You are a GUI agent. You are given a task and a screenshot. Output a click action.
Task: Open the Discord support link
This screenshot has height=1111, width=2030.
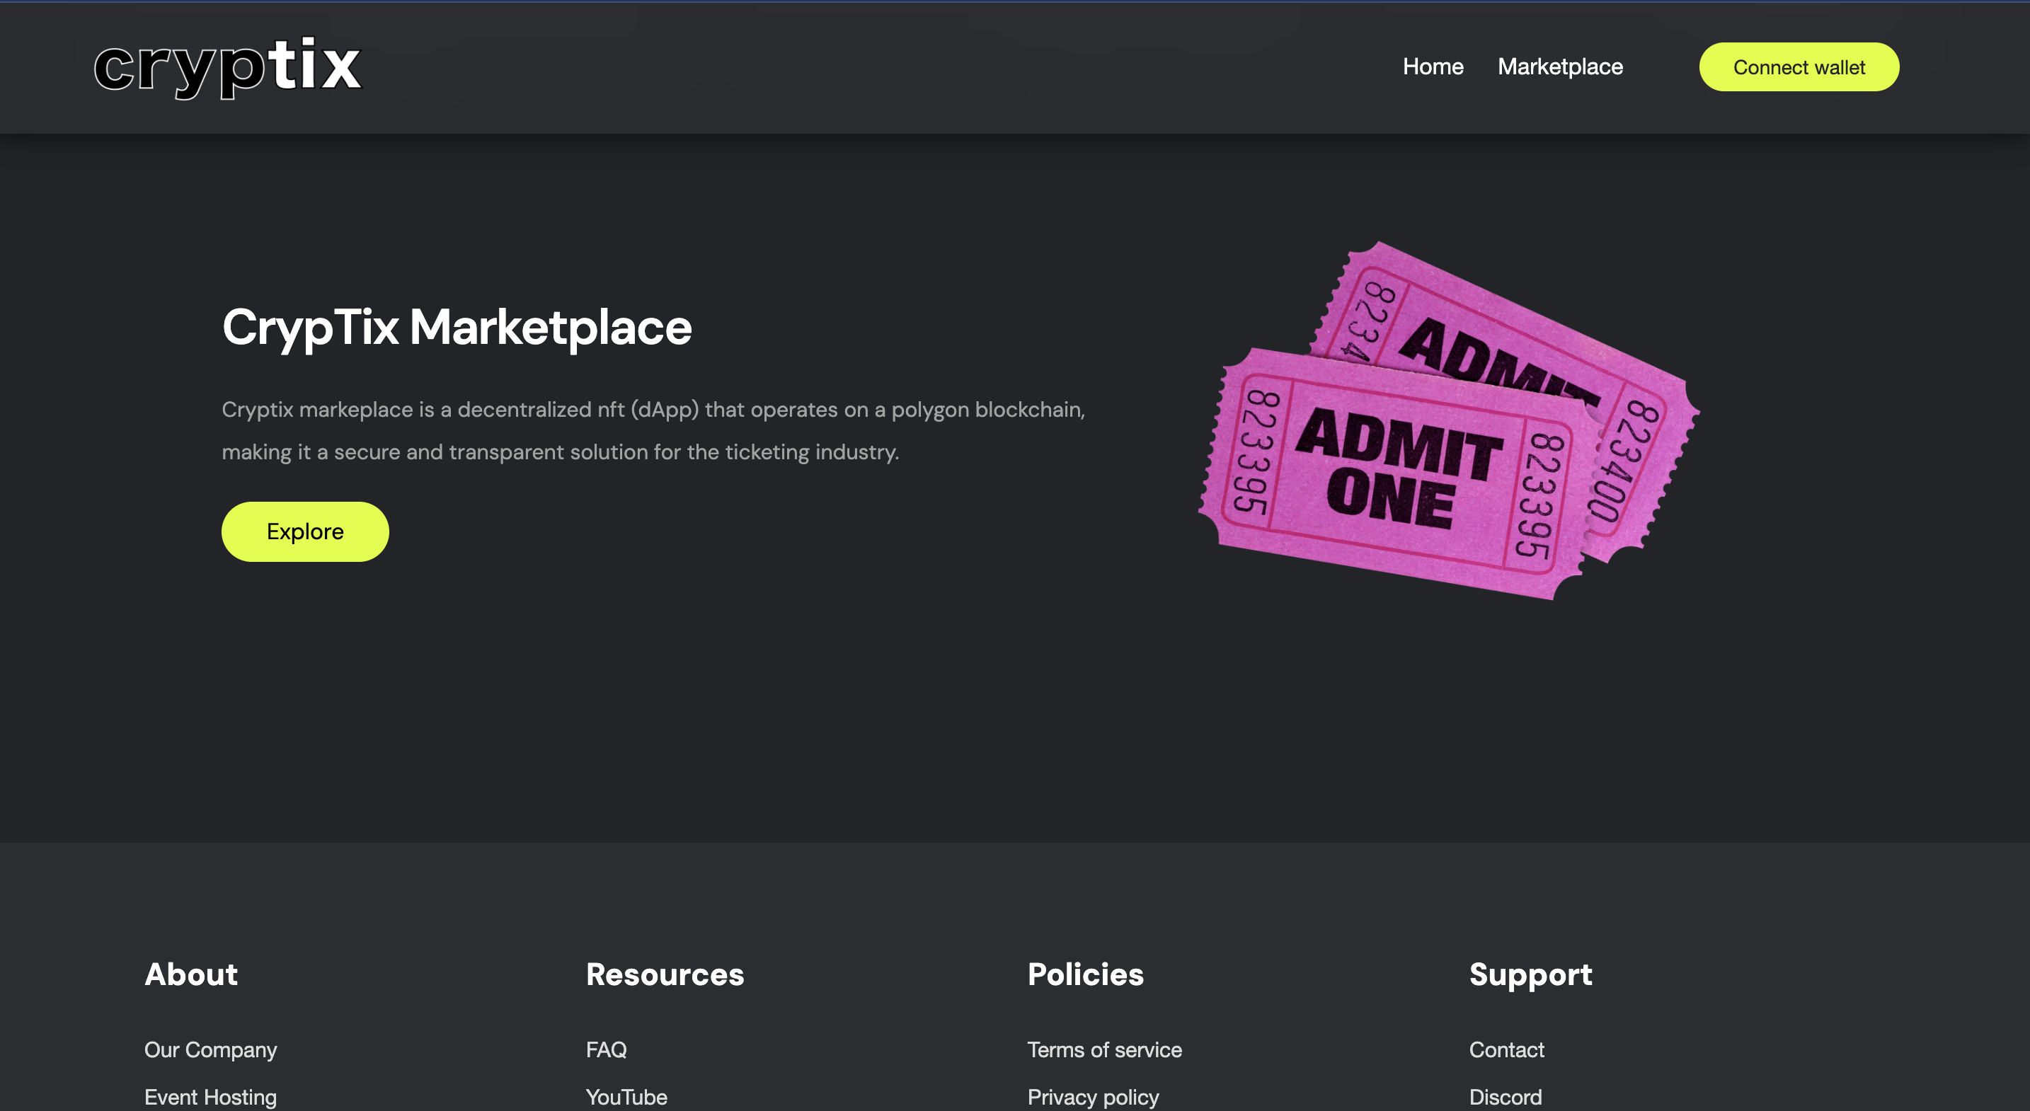1506,1096
